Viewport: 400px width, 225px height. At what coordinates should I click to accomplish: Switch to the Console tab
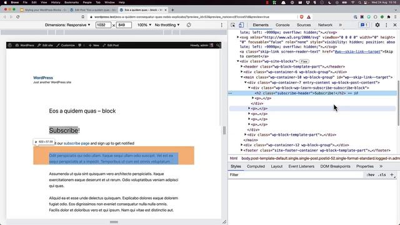click(x=282, y=25)
